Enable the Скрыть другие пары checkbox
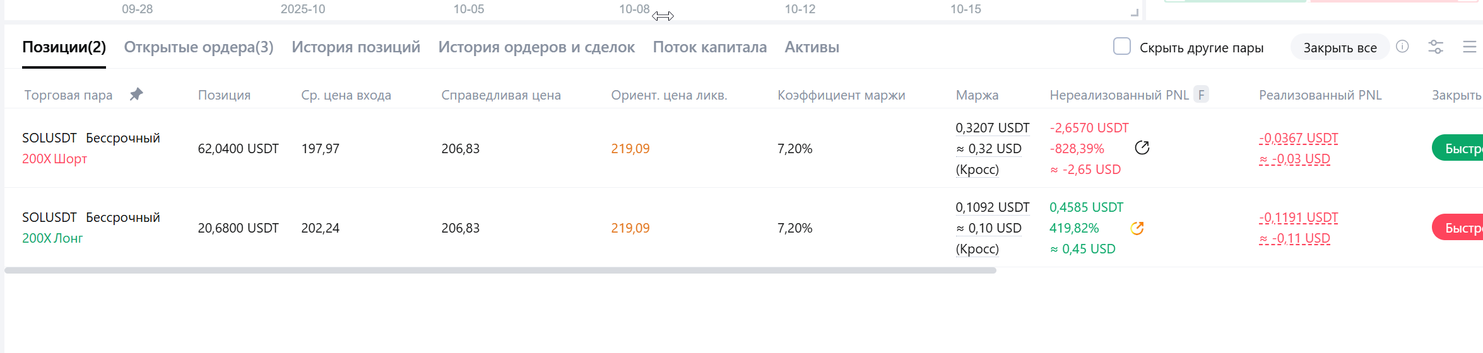Image resolution: width=1483 pixels, height=353 pixels. 1121,47
